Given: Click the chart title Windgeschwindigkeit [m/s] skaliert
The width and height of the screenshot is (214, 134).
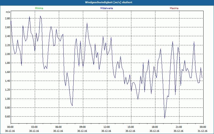Looking at the screenshot, I should (x=109, y=2).
